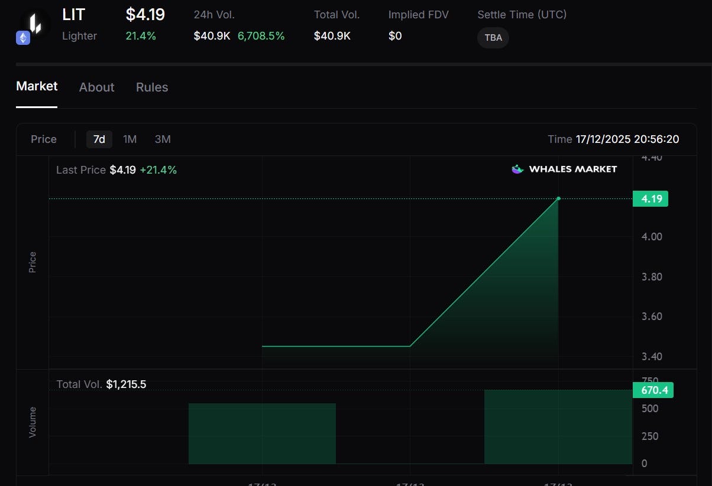Viewport: 712px width, 486px height.
Task: Select the Market tab
Action: coord(36,86)
